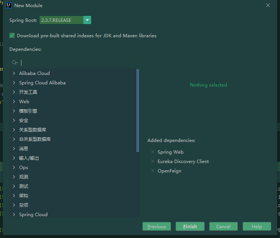Expand the 开发工具 category
Viewport: 280px width, 238px height.
(14, 92)
